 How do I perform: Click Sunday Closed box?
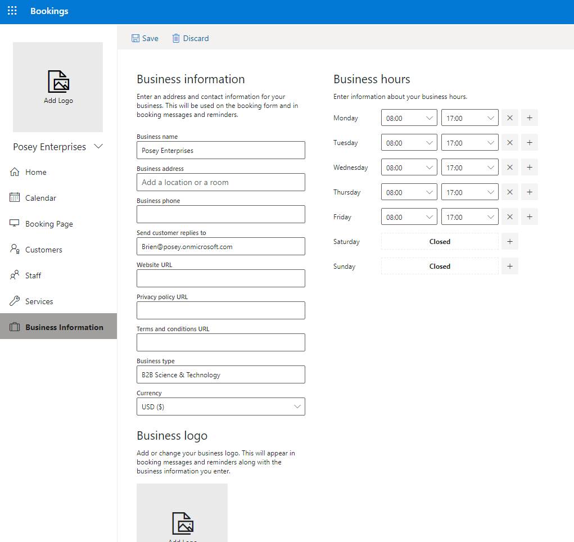coord(440,267)
